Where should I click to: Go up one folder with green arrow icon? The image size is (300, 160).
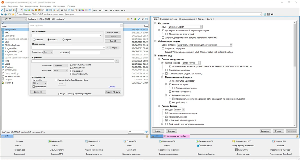(135, 19)
